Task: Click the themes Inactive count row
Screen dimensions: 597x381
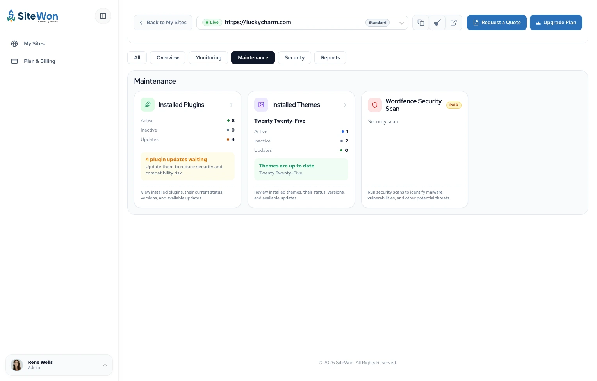Action: point(301,141)
